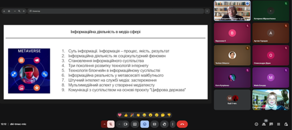Screen dimensions: 292x130
Task: Send the heart reaction
Action: pos(120,115)
